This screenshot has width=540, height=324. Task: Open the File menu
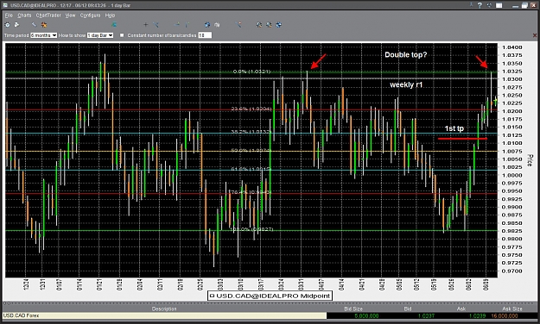(x=9, y=16)
